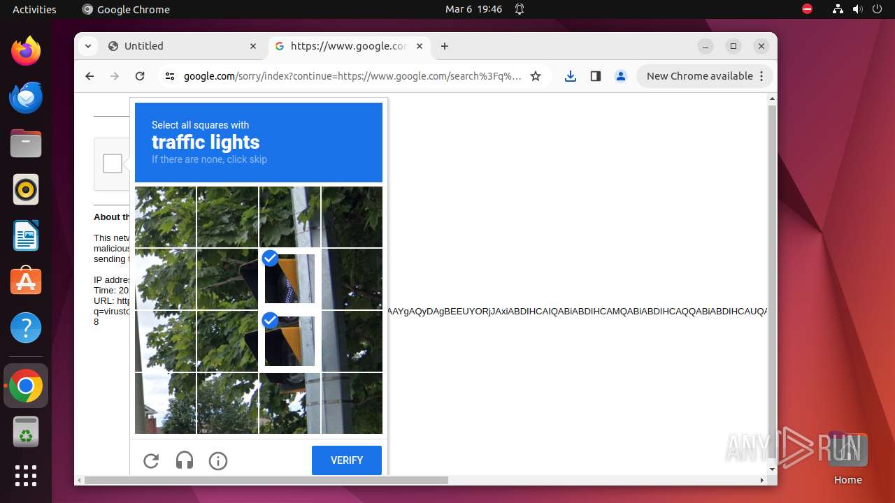This screenshot has width=895, height=503.
Task: Open a new tab with plus button
Action: click(445, 46)
